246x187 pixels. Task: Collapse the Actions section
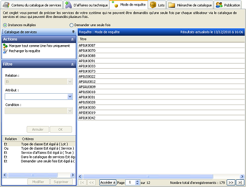pyautogui.click(x=72, y=39)
